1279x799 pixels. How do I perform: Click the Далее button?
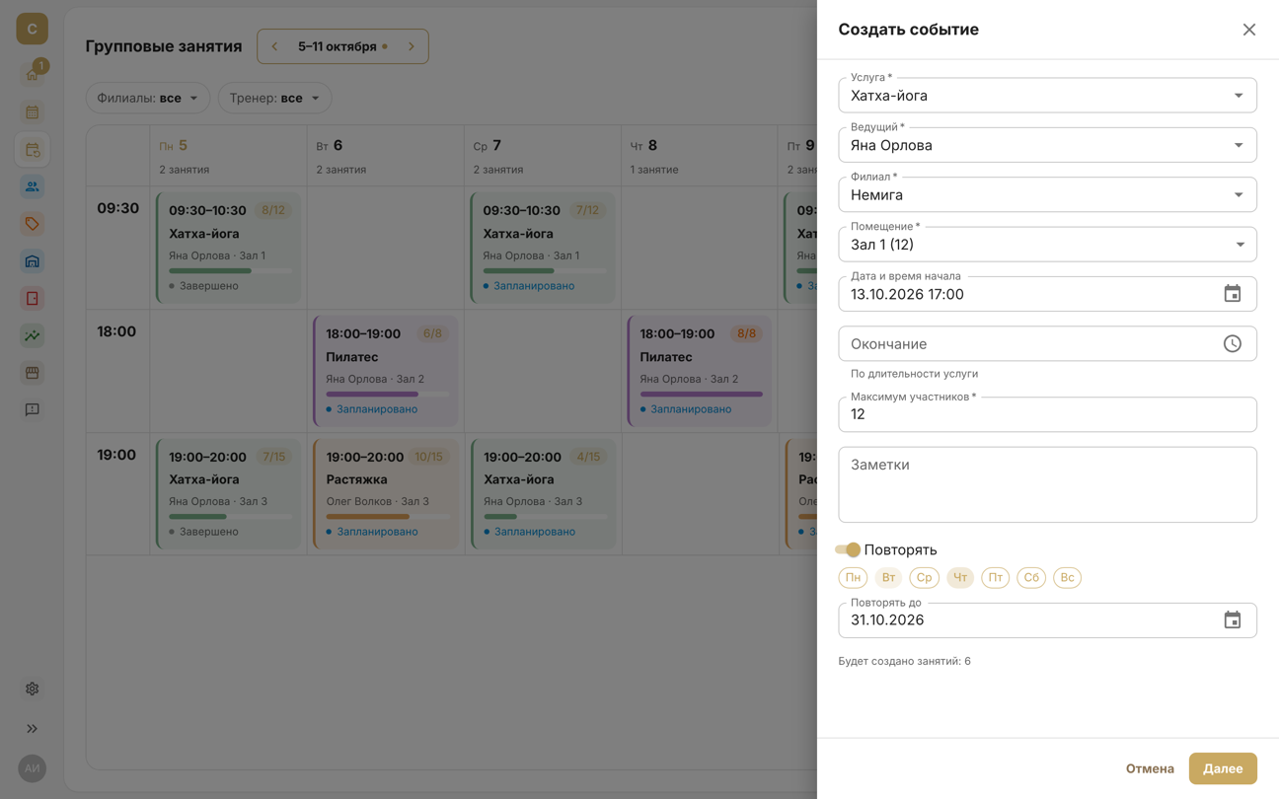point(1223,768)
